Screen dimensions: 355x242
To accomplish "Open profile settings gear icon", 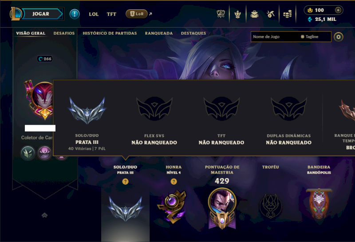I will click(x=339, y=37).
